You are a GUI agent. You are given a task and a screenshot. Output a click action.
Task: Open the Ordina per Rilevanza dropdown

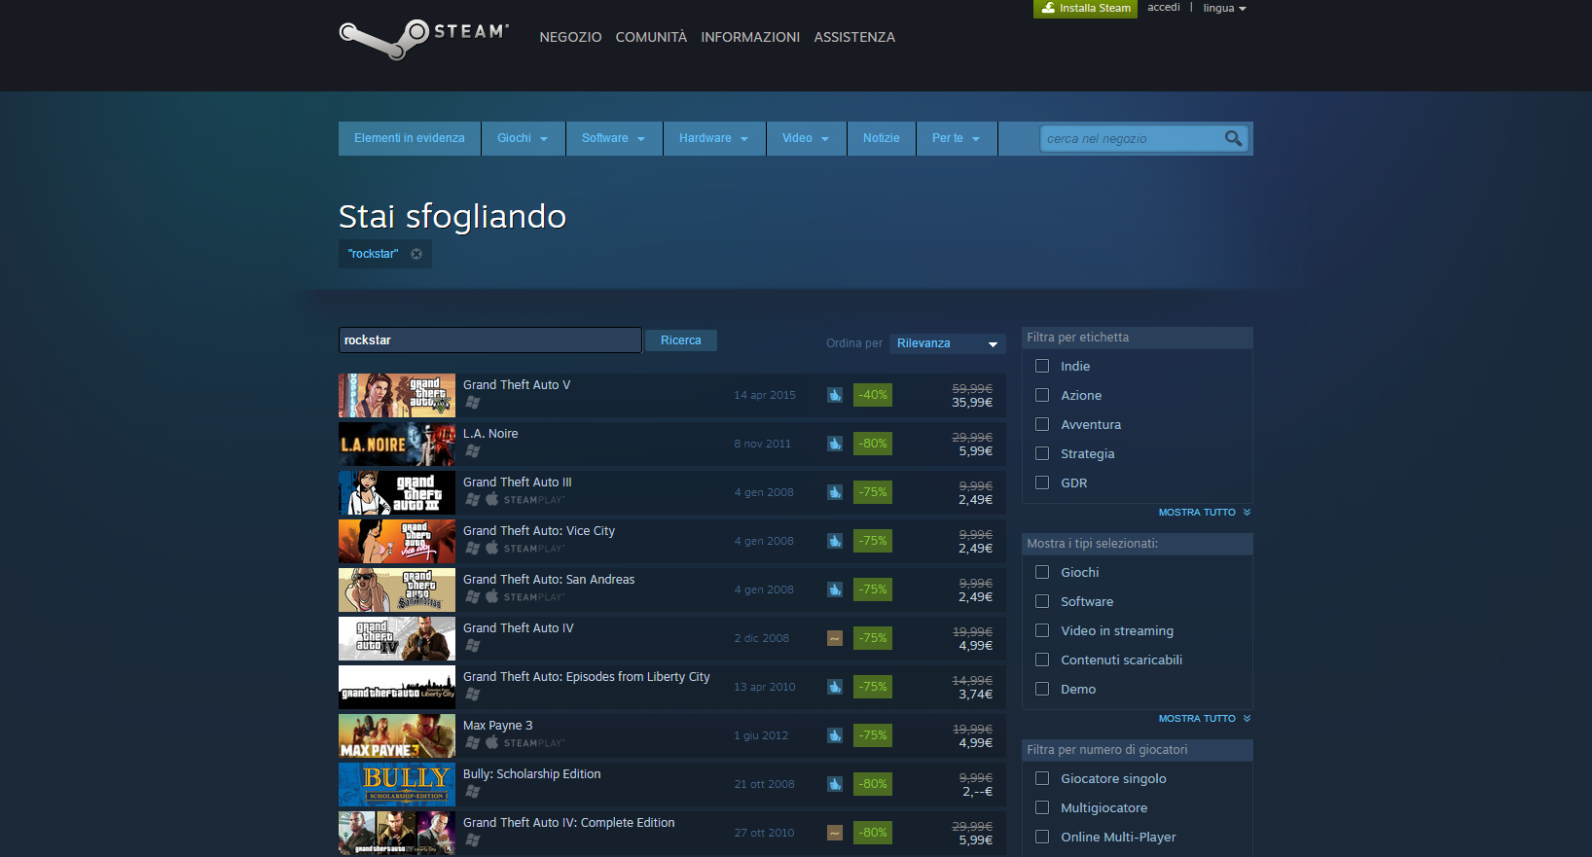pos(947,343)
